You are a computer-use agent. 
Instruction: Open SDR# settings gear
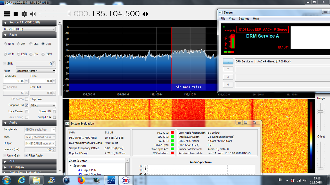click(24, 14)
